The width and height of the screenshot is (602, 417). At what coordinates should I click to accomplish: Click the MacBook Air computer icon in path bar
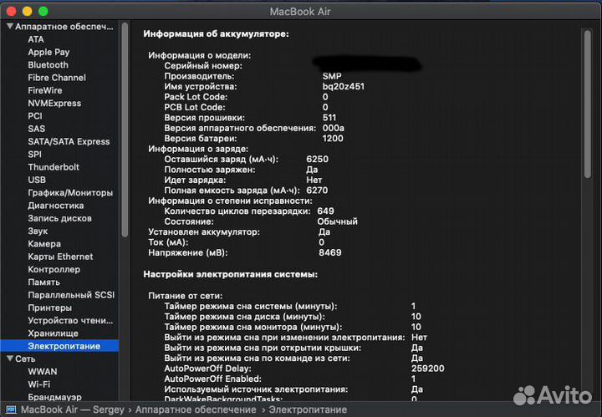(11, 409)
